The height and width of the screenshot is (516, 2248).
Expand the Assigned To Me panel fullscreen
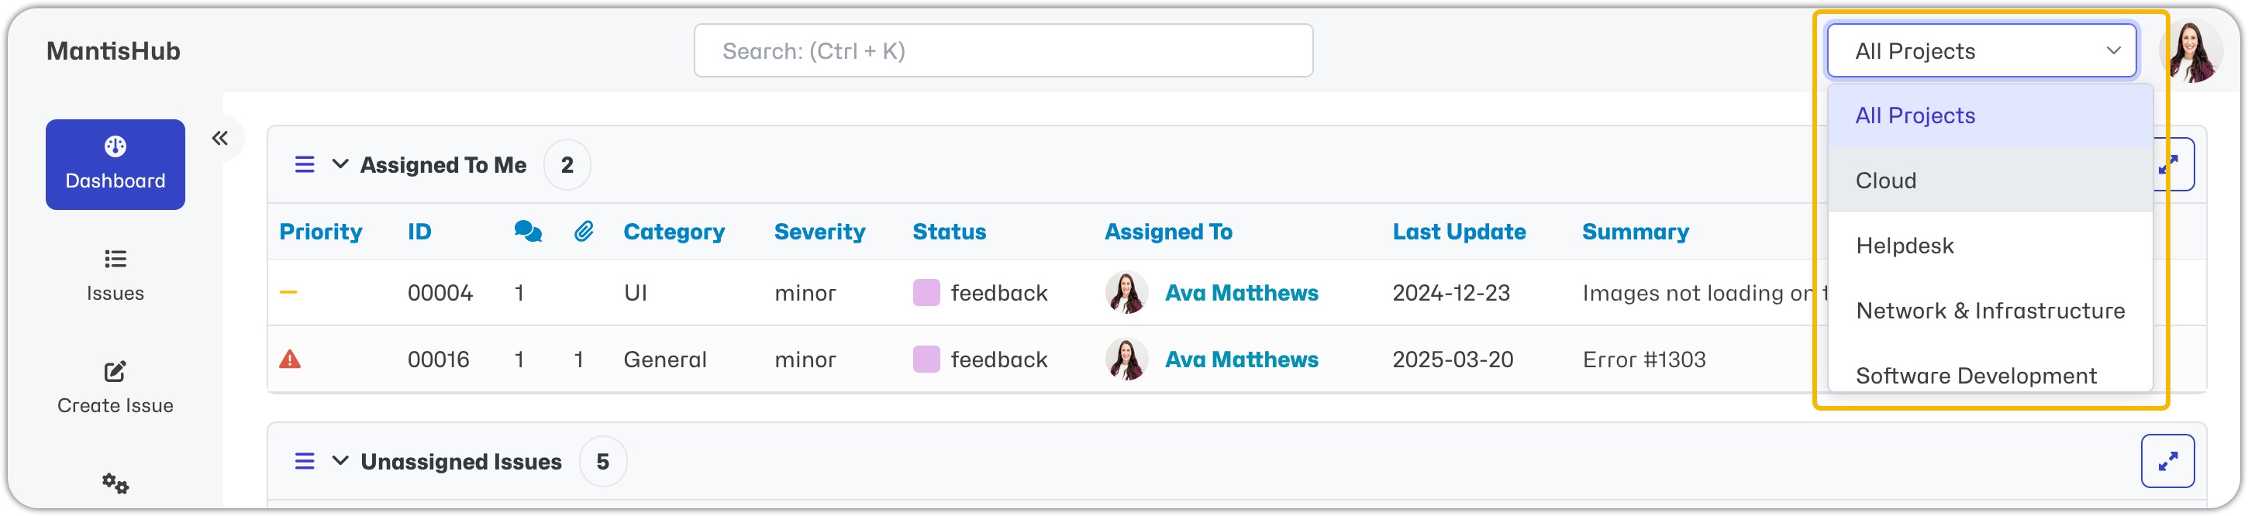click(x=2174, y=164)
